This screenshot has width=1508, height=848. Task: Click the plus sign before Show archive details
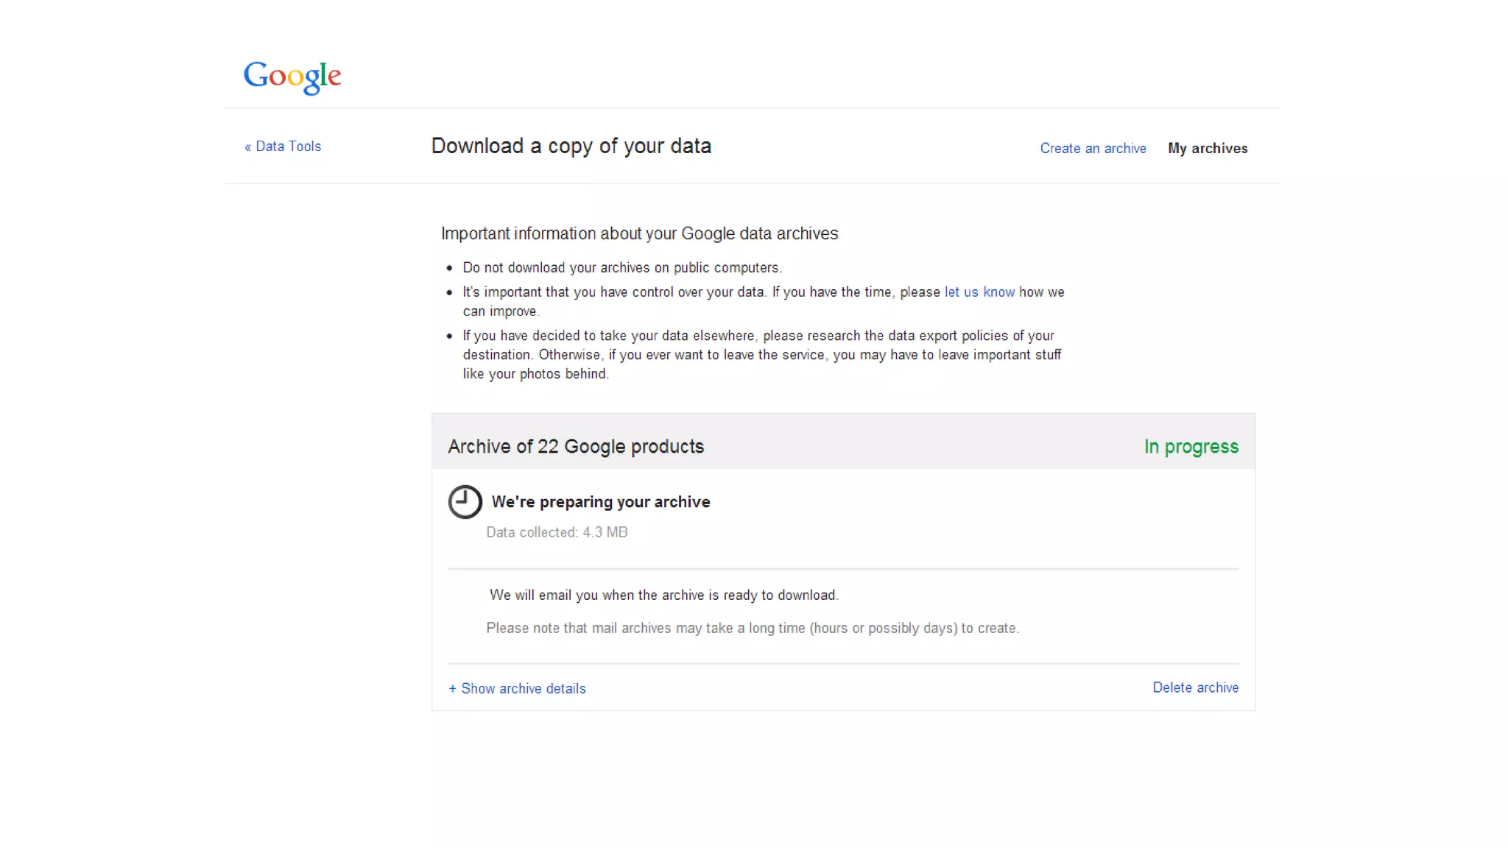(452, 689)
